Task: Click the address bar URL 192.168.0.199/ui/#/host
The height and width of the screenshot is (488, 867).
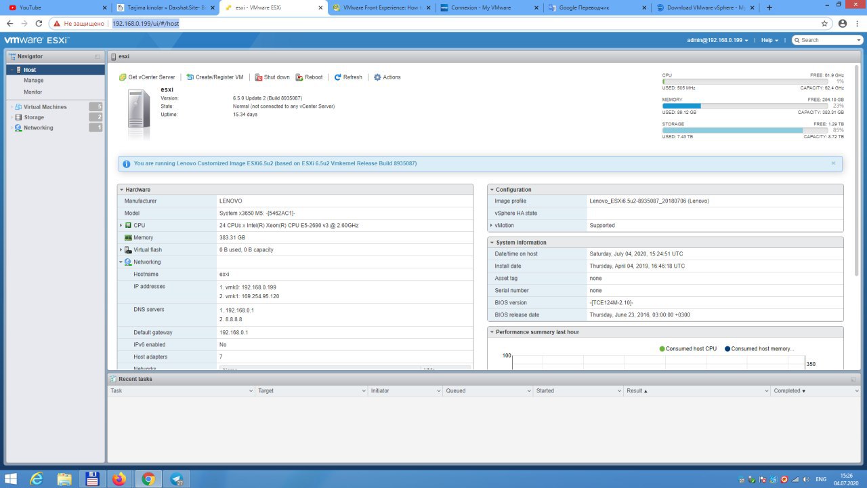Action: point(146,23)
